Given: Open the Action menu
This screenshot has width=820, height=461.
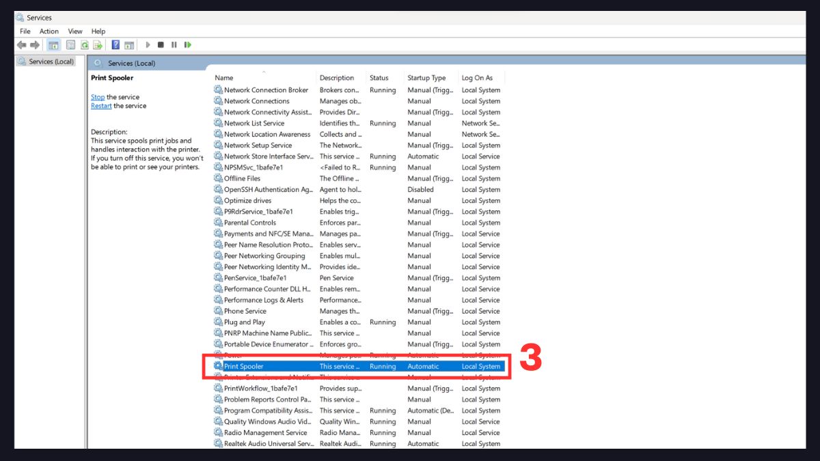Looking at the screenshot, I should coord(49,31).
